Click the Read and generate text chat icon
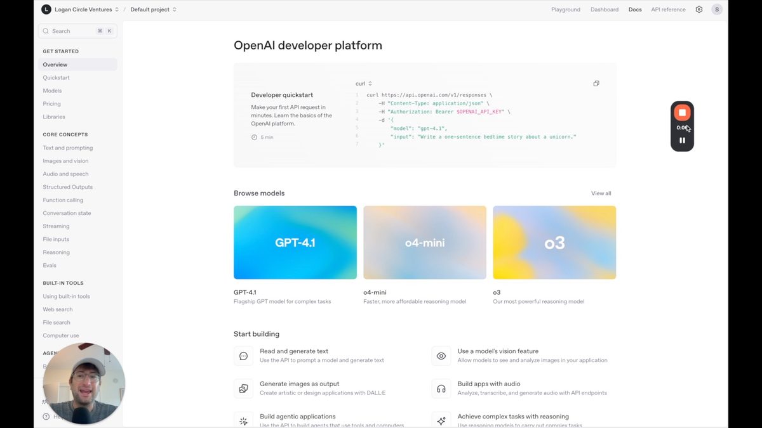This screenshot has height=428, width=762. (x=243, y=356)
